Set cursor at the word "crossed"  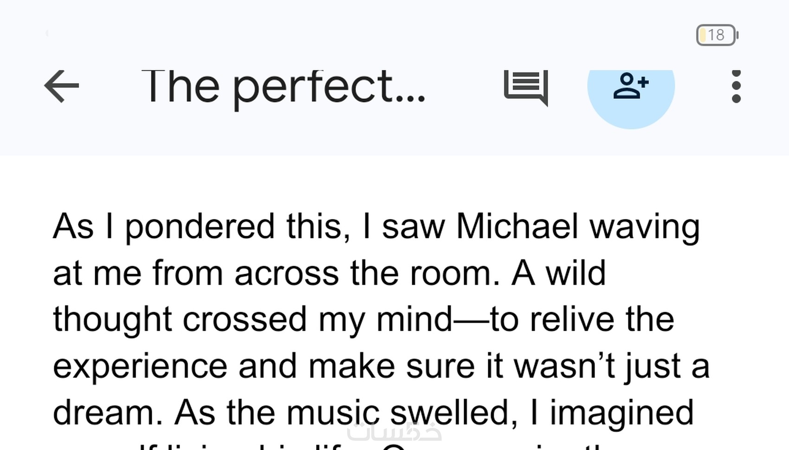[x=245, y=320]
